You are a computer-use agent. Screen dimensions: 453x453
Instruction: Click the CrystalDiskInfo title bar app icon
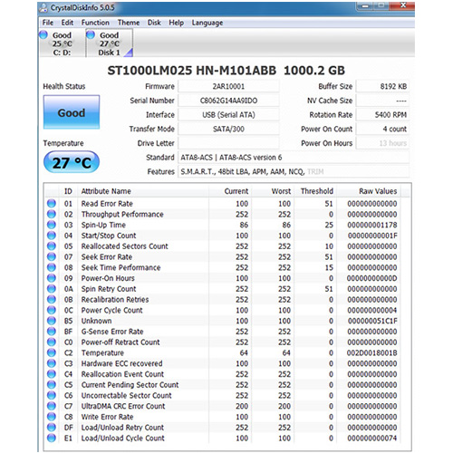click(44, 8)
